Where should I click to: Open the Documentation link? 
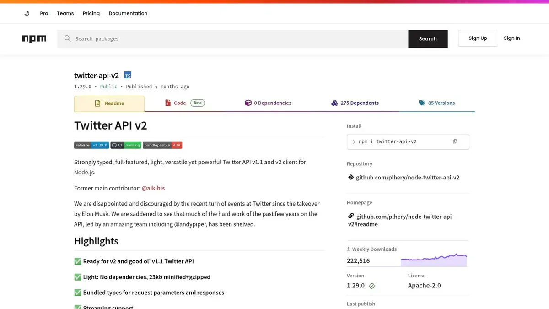128,14
